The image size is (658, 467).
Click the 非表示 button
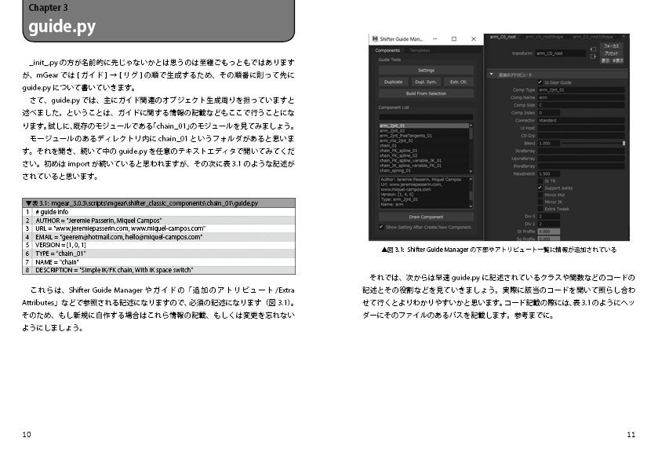[x=618, y=61]
